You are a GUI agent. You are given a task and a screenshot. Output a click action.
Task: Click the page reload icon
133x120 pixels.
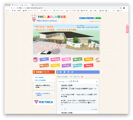(x=12, y=8)
